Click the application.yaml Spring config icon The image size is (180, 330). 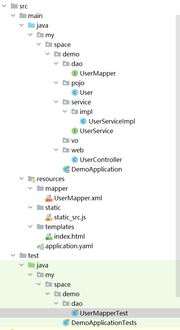(x=40, y=246)
